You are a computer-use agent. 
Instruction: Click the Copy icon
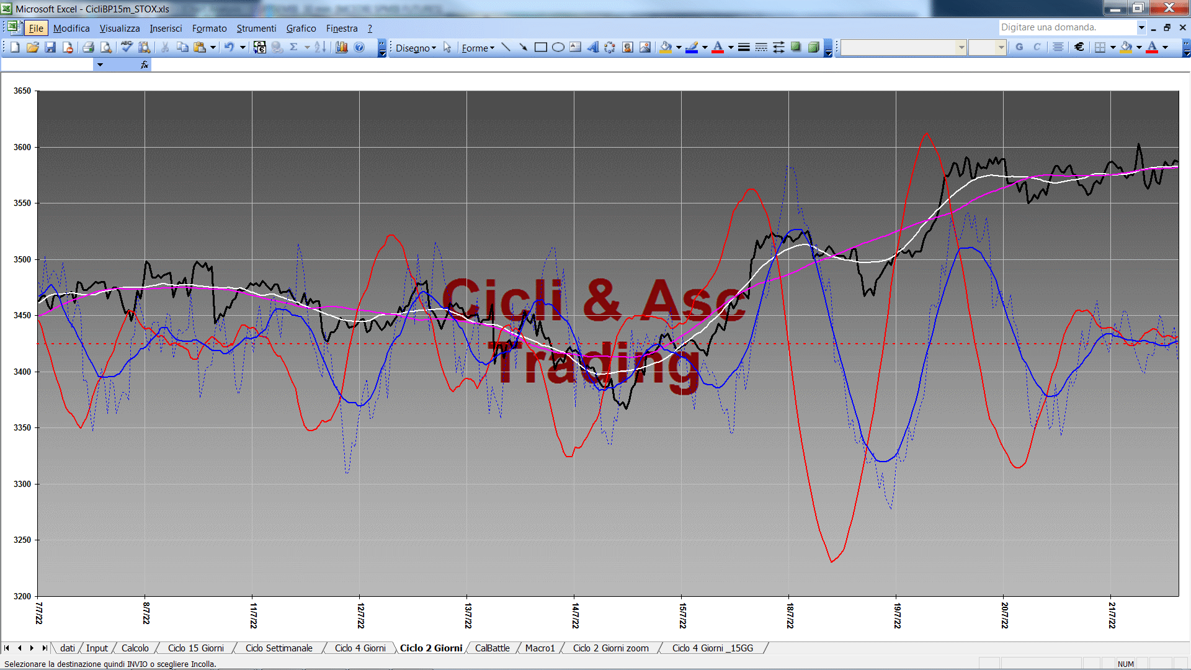coord(182,47)
